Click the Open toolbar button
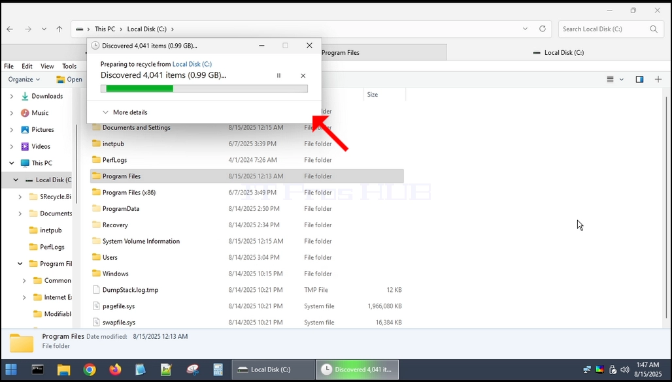The height and width of the screenshot is (382, 672). 69,79
